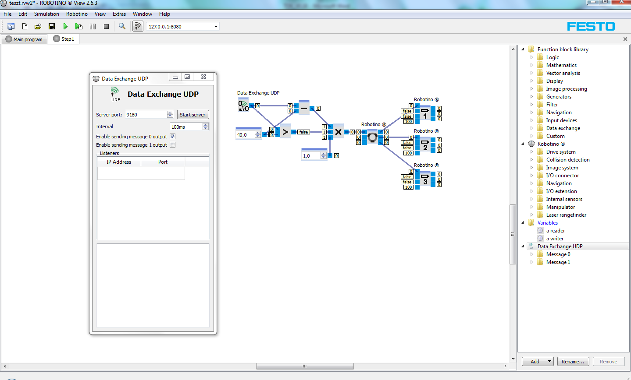
Task: Select the subtraction block on canvas
Action: pos(304,108)
